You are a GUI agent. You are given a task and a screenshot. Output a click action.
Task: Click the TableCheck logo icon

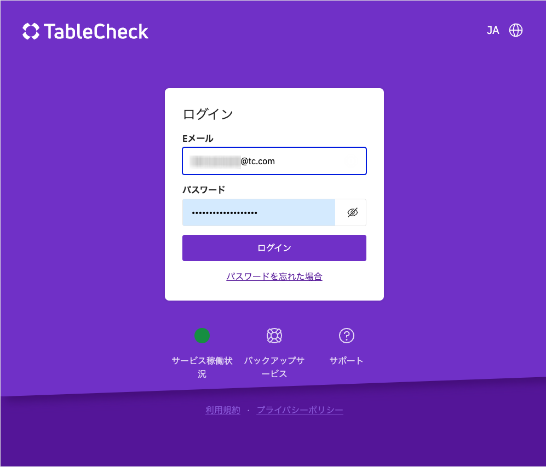pos(31,31)
